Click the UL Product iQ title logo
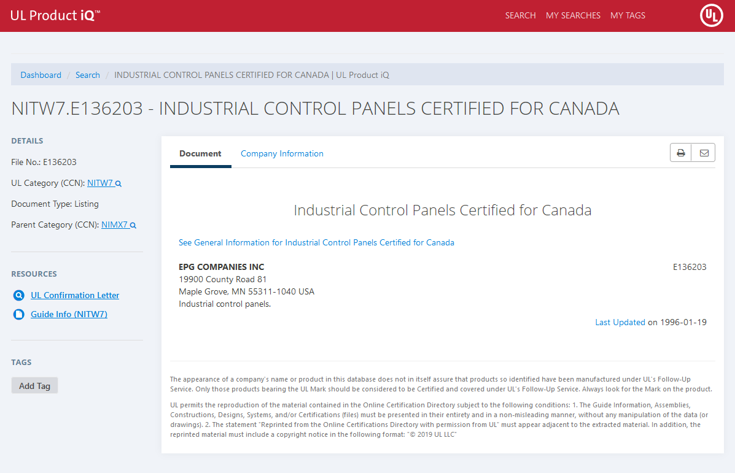Screen dimensions: 735x473 [55, 15]
